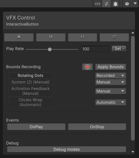Viewport: 139px width, 158px height.
Task: Click the bug debug icon
Action: [115, 4]
